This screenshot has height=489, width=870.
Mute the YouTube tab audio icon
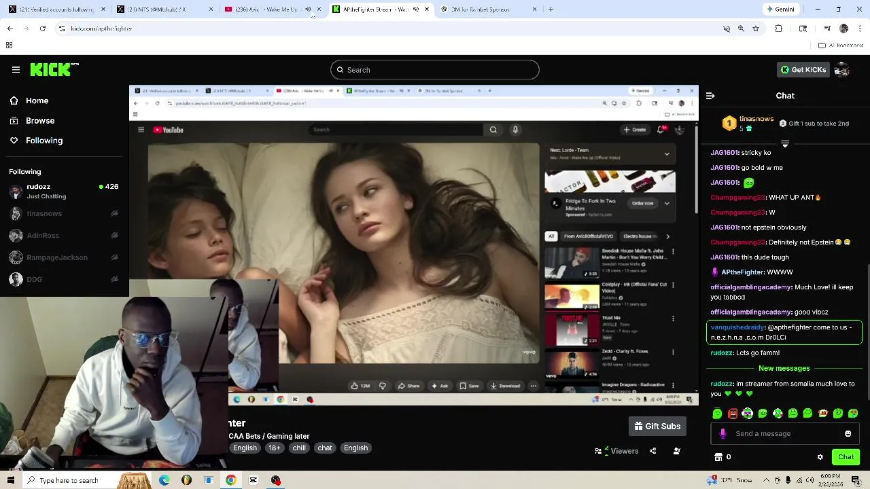(308, 10)
